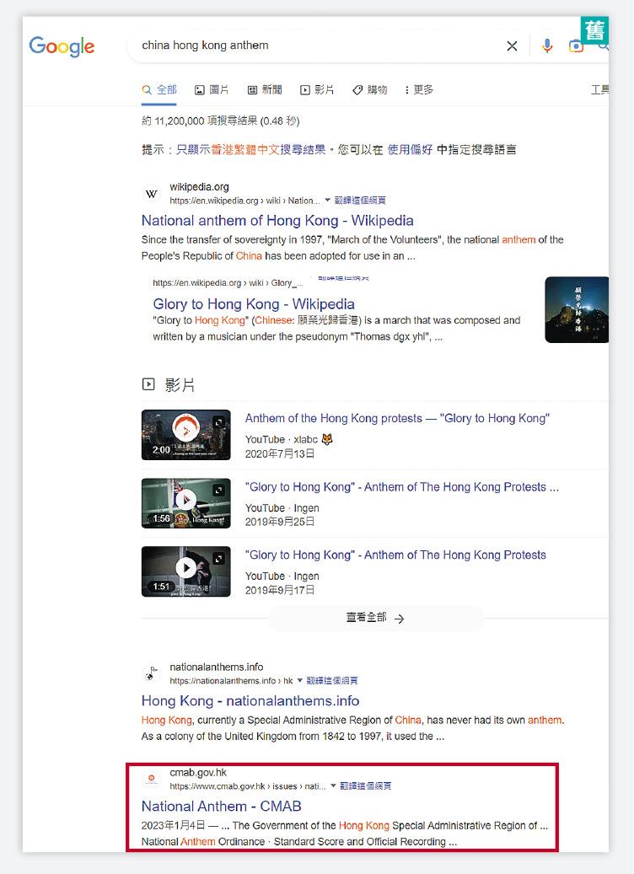Open 'Anthem of the Hong Kong protests' video link
Image resolution: width=634 pixels, height=874 pixels.
[397, 419]
